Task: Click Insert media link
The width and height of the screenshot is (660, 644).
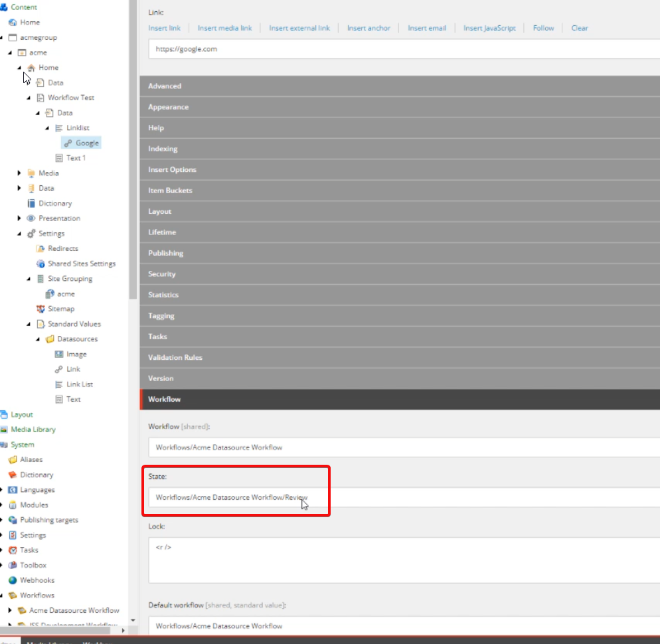Action: 225,28
